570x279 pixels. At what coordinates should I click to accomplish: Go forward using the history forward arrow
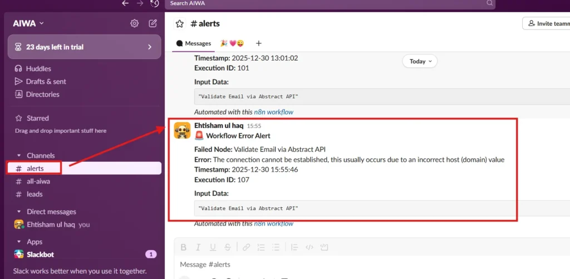(140, 3)
